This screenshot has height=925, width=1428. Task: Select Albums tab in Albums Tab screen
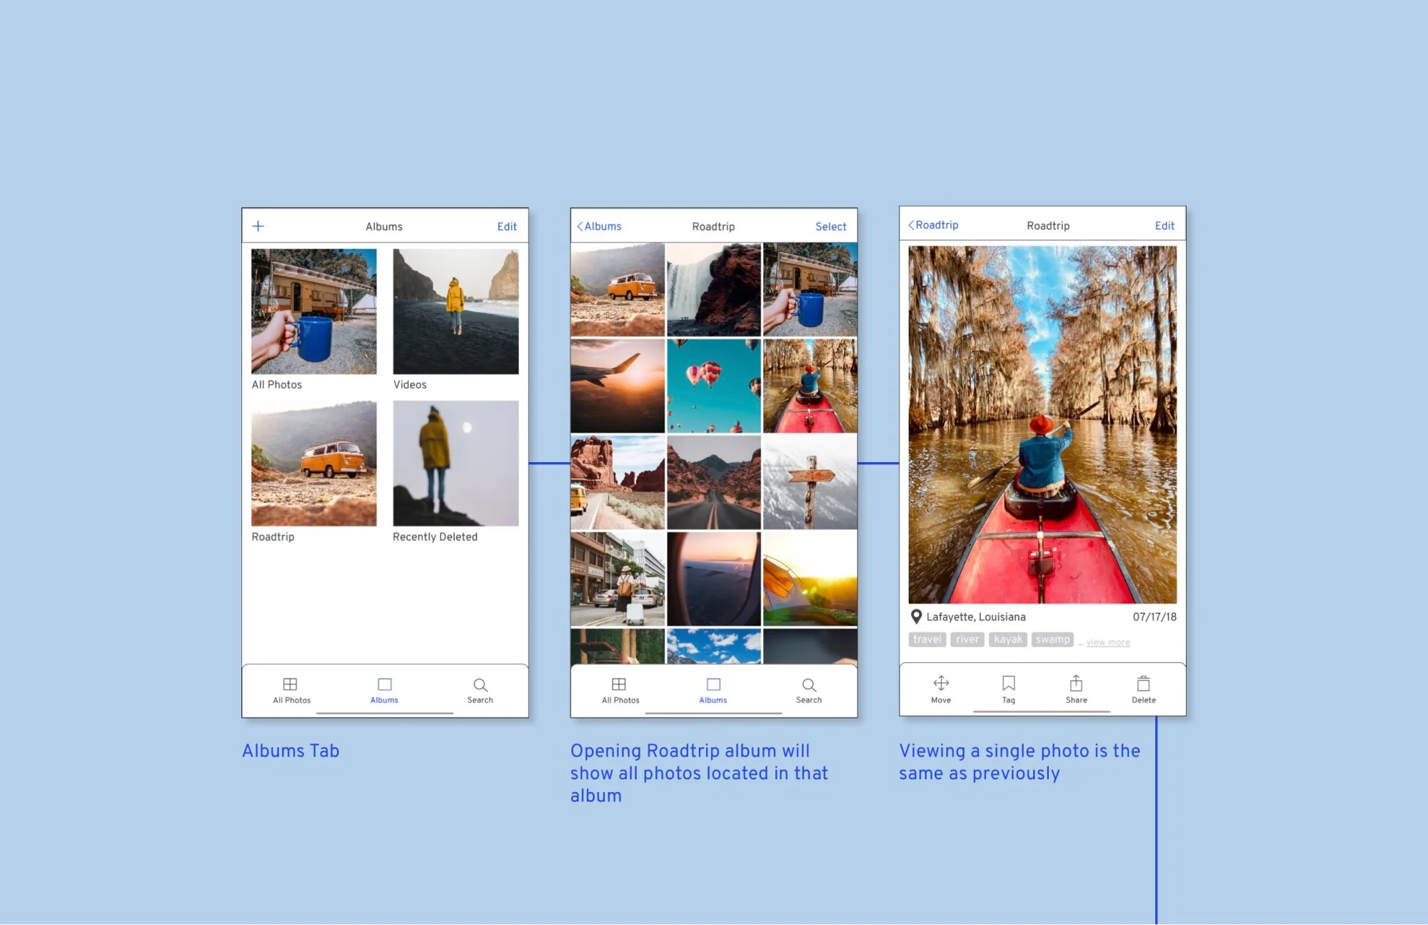tap(384, 691)
